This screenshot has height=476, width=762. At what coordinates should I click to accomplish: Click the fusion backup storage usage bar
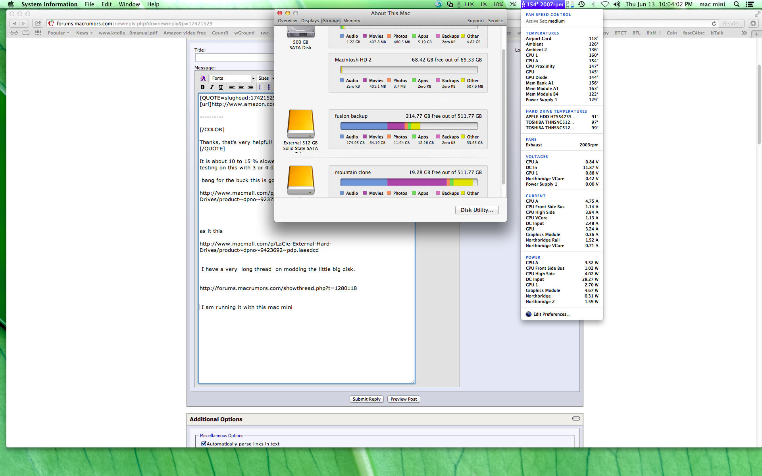(x=409, y=126)
